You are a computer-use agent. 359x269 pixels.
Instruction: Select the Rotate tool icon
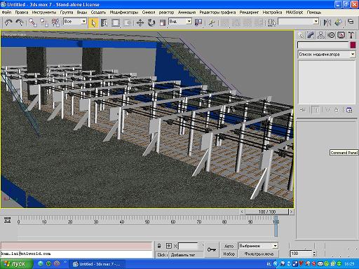point(151,22)
